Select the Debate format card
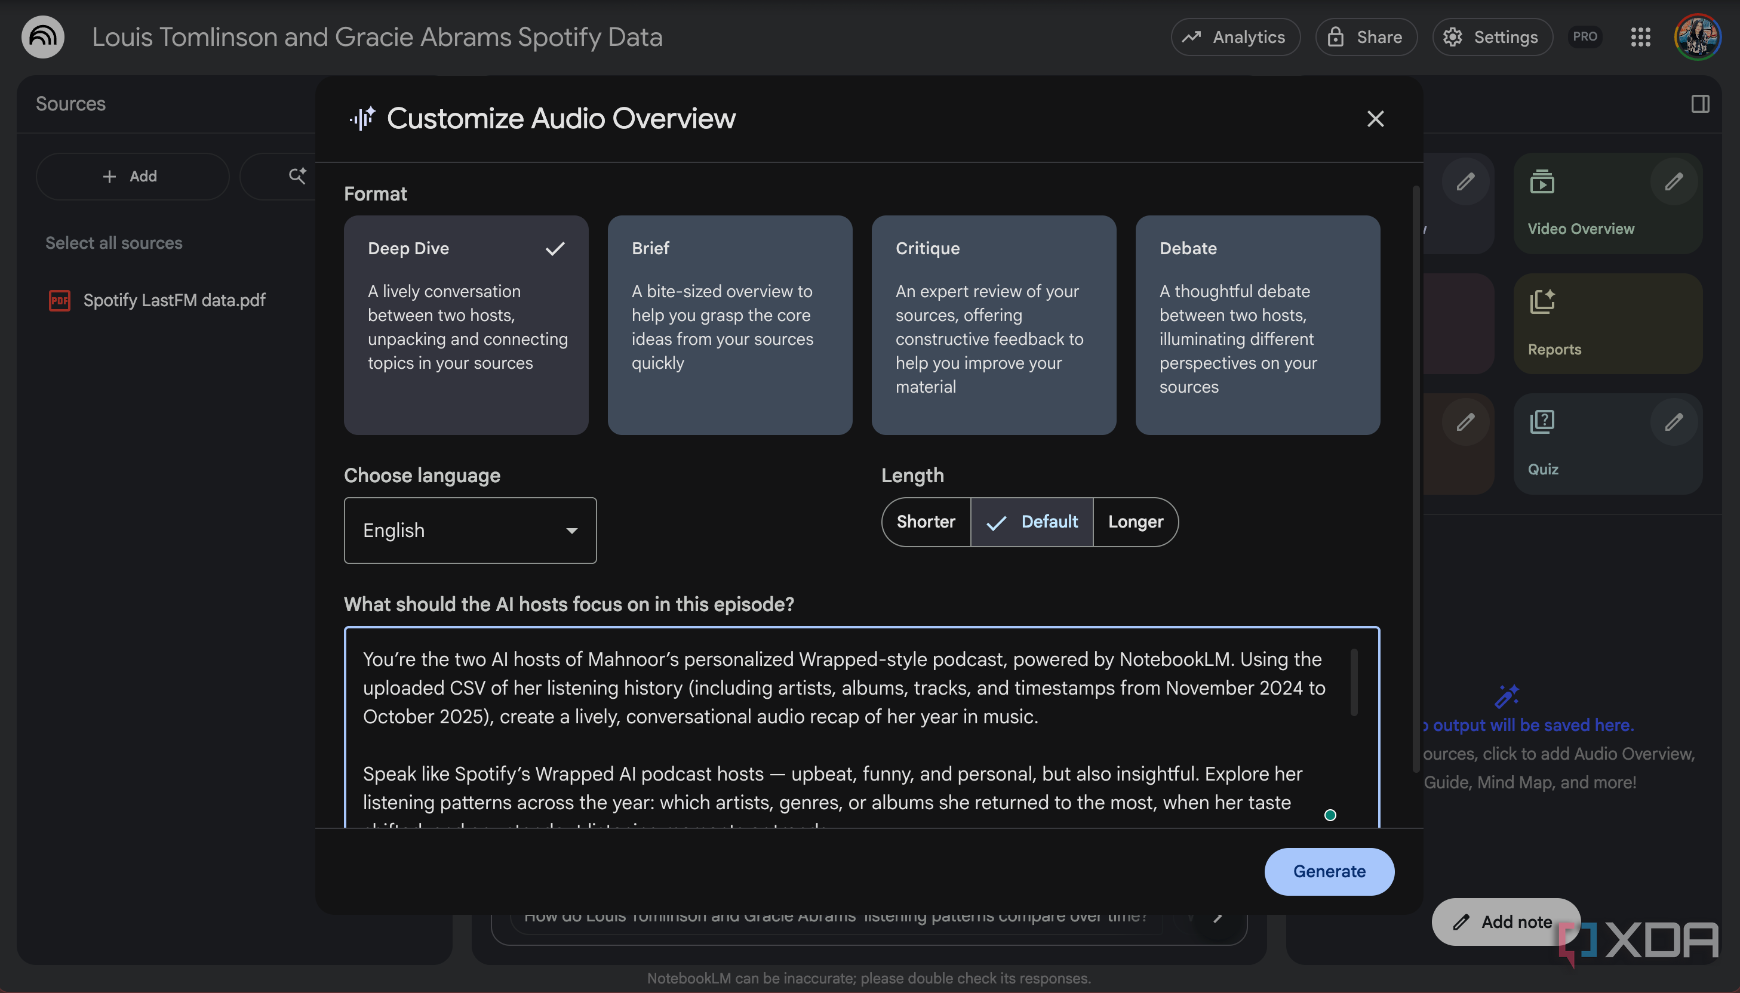 click(x=1257, y=325)
